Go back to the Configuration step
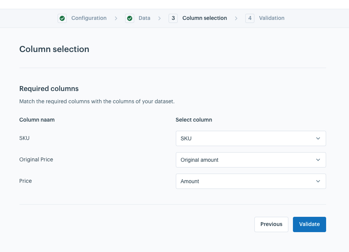Screen dimensions: 349x252 tap(89, 18)
